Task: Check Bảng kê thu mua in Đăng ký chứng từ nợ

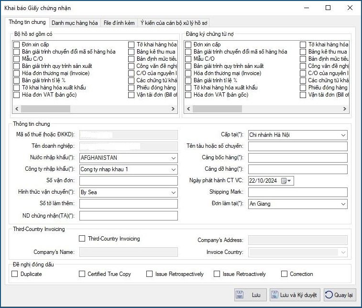Action: [303, 52]
